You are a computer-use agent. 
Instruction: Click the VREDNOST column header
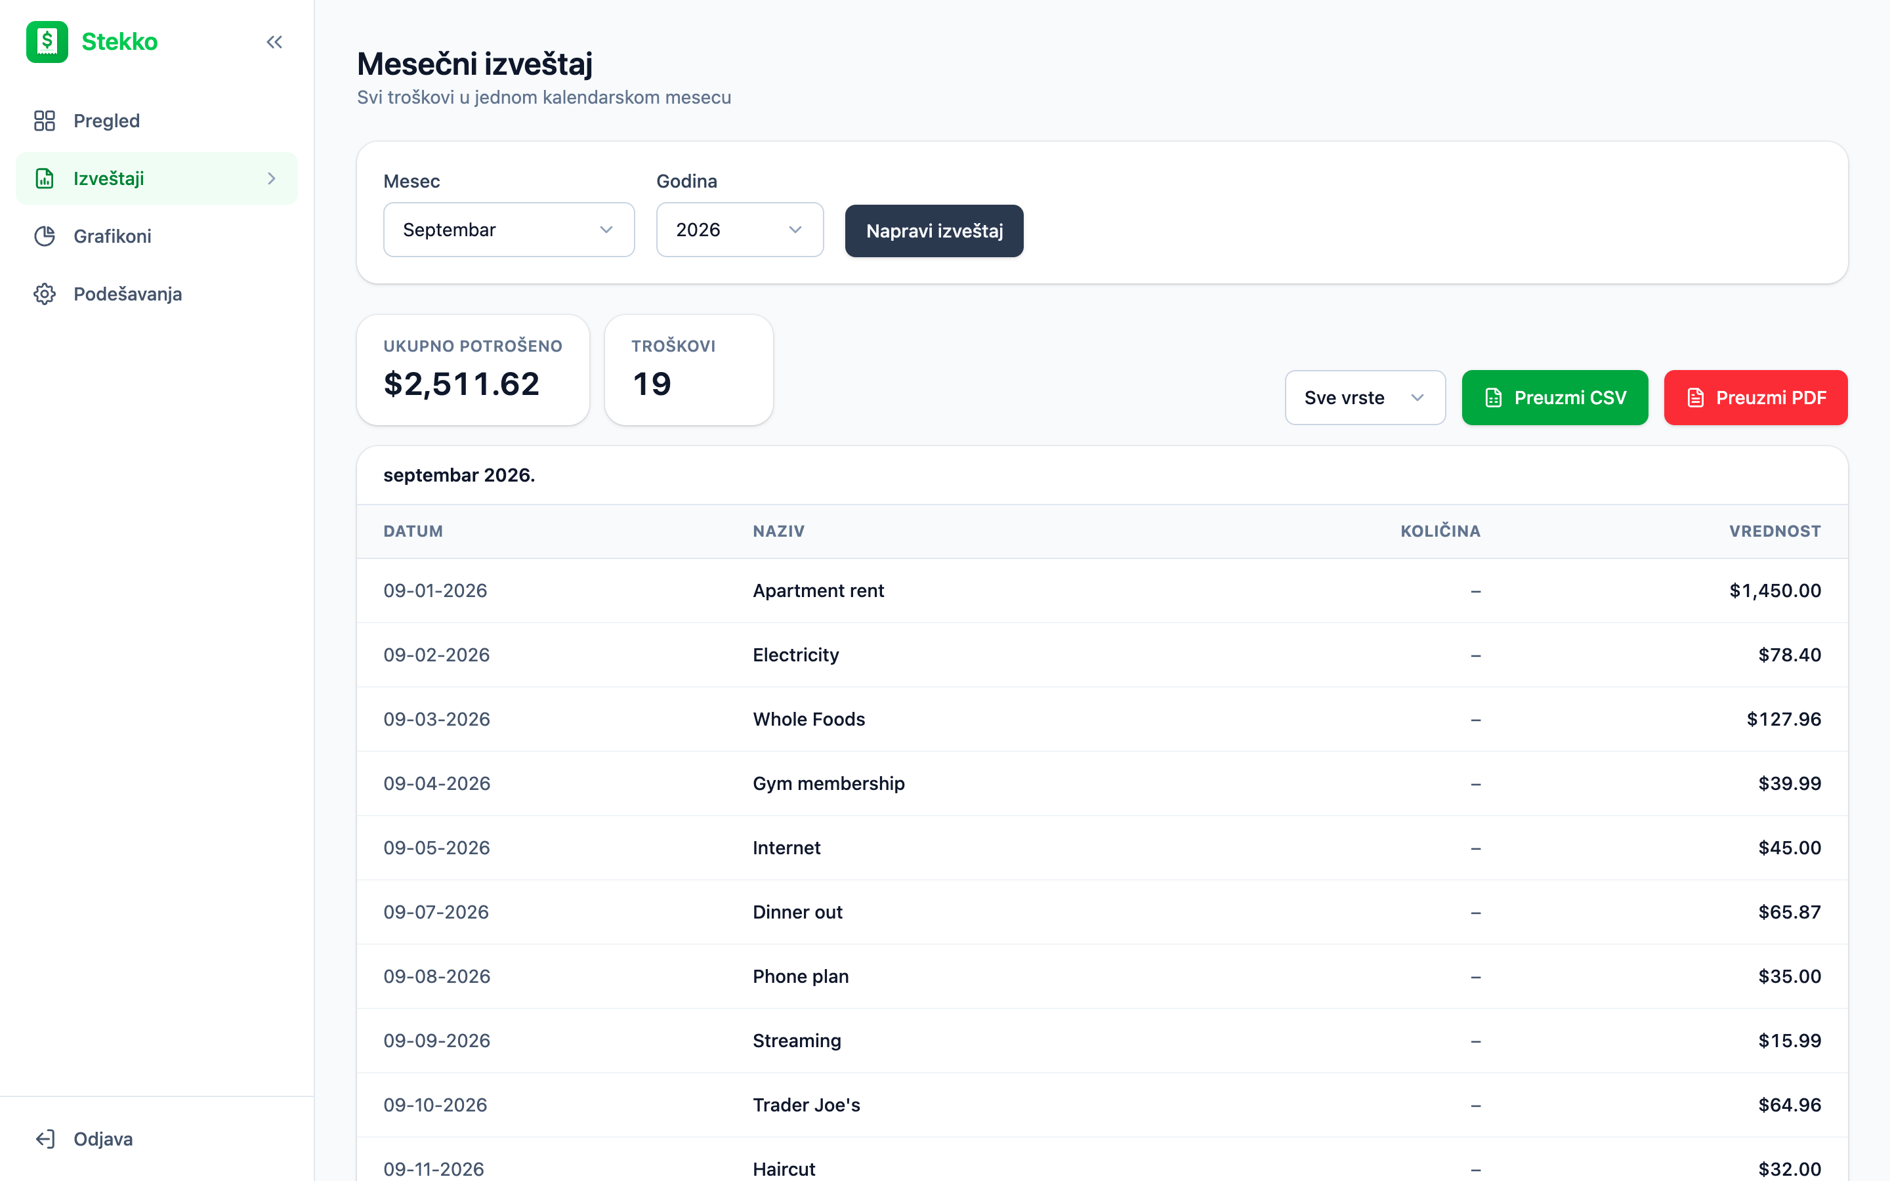tap(1774, 531)
